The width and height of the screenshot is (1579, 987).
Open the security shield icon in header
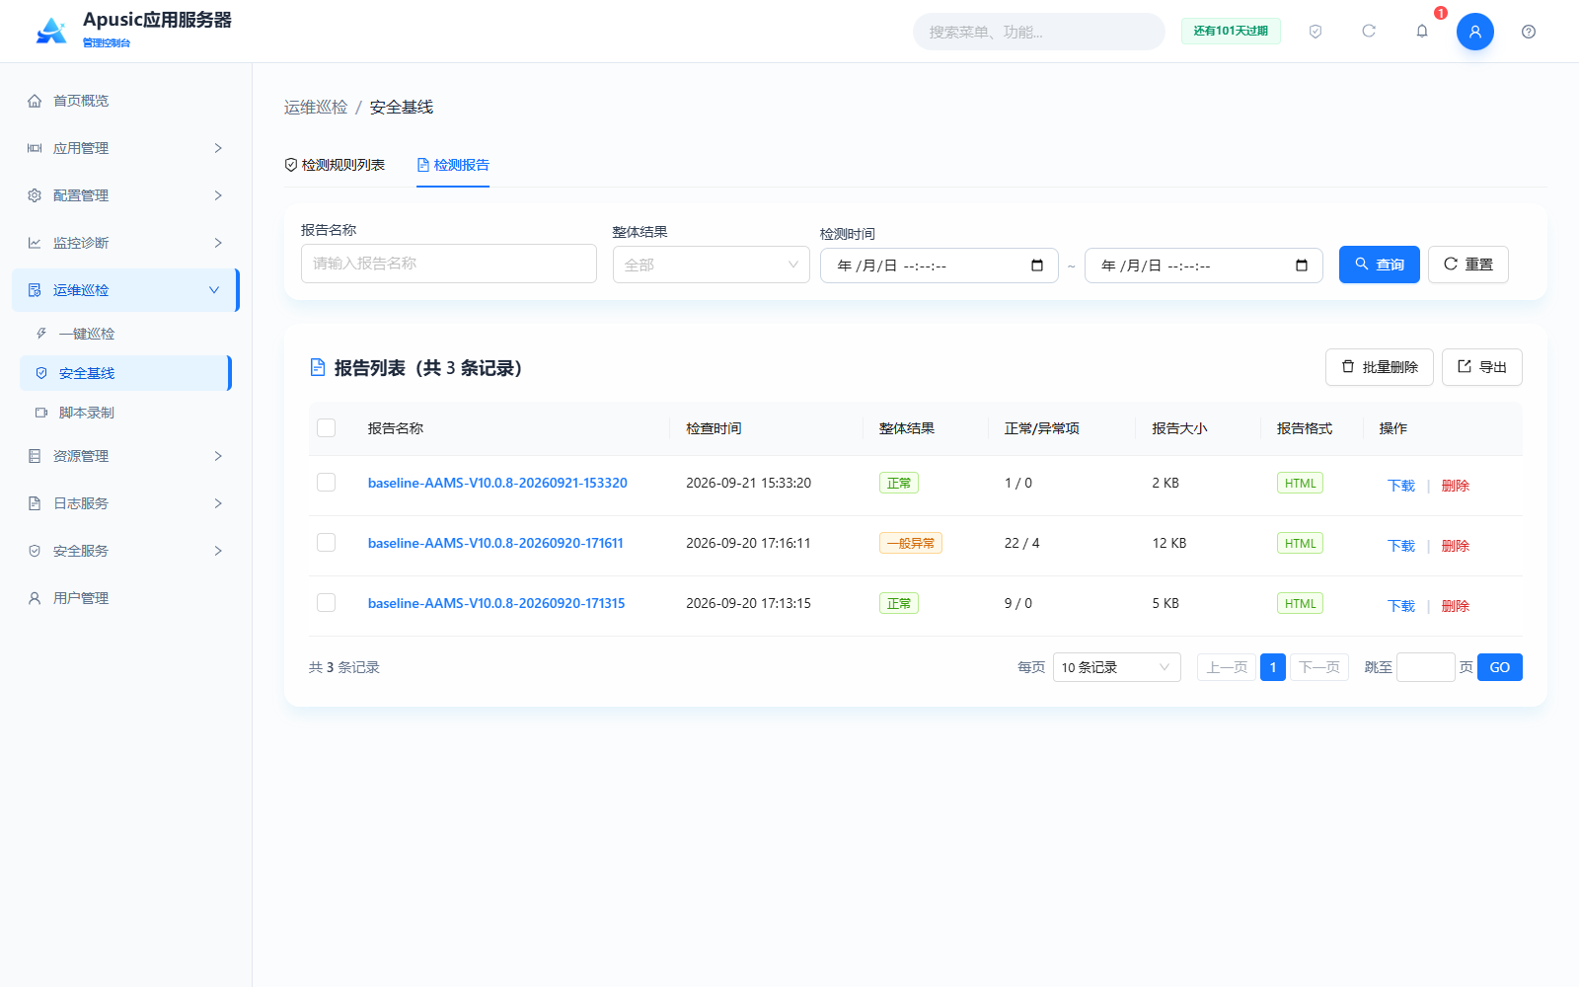click(x=1316, y=32)
